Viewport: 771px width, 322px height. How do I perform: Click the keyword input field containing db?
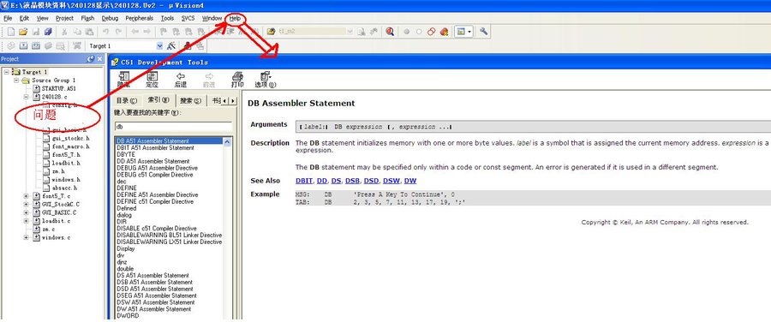[173, 127]
